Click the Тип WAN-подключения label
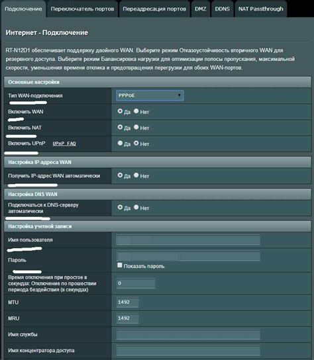Viewport: 314px width, 360px height. point(35,95)
